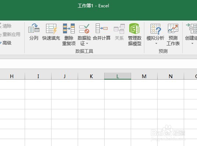The height and width of the screenshot is (146, 197).
Task: Expand the 模拟分析 dropdown arrow
Action: [156, 43]
